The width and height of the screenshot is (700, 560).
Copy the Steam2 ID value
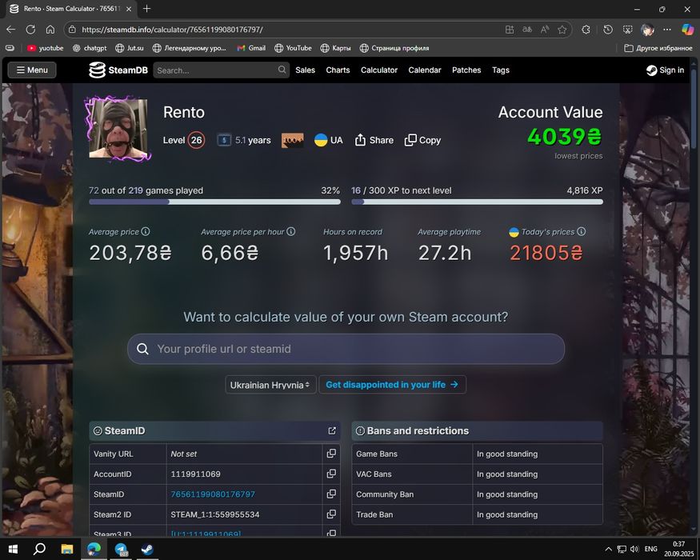click(331, 514)
